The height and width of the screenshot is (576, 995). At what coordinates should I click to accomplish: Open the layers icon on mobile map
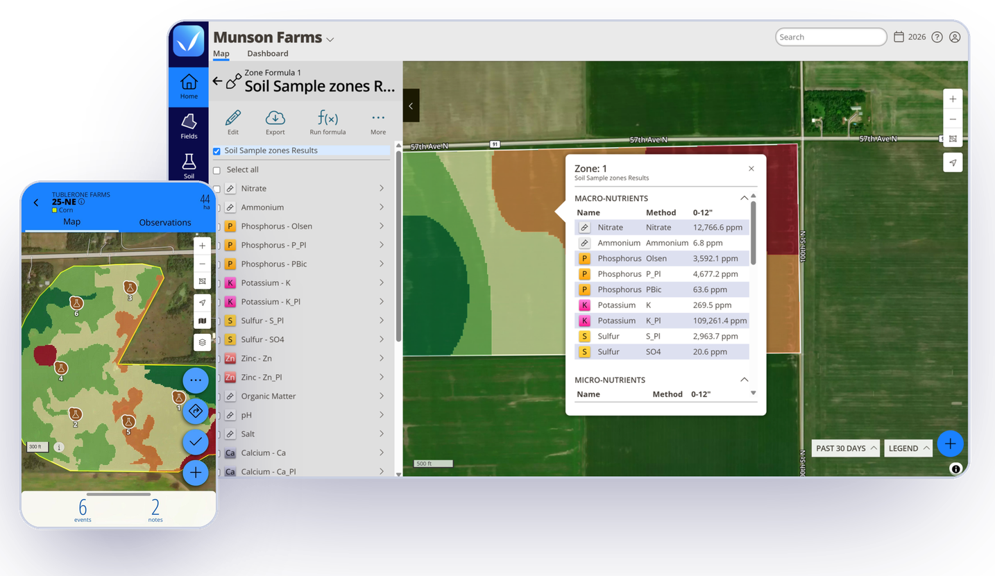coord(202,342)
